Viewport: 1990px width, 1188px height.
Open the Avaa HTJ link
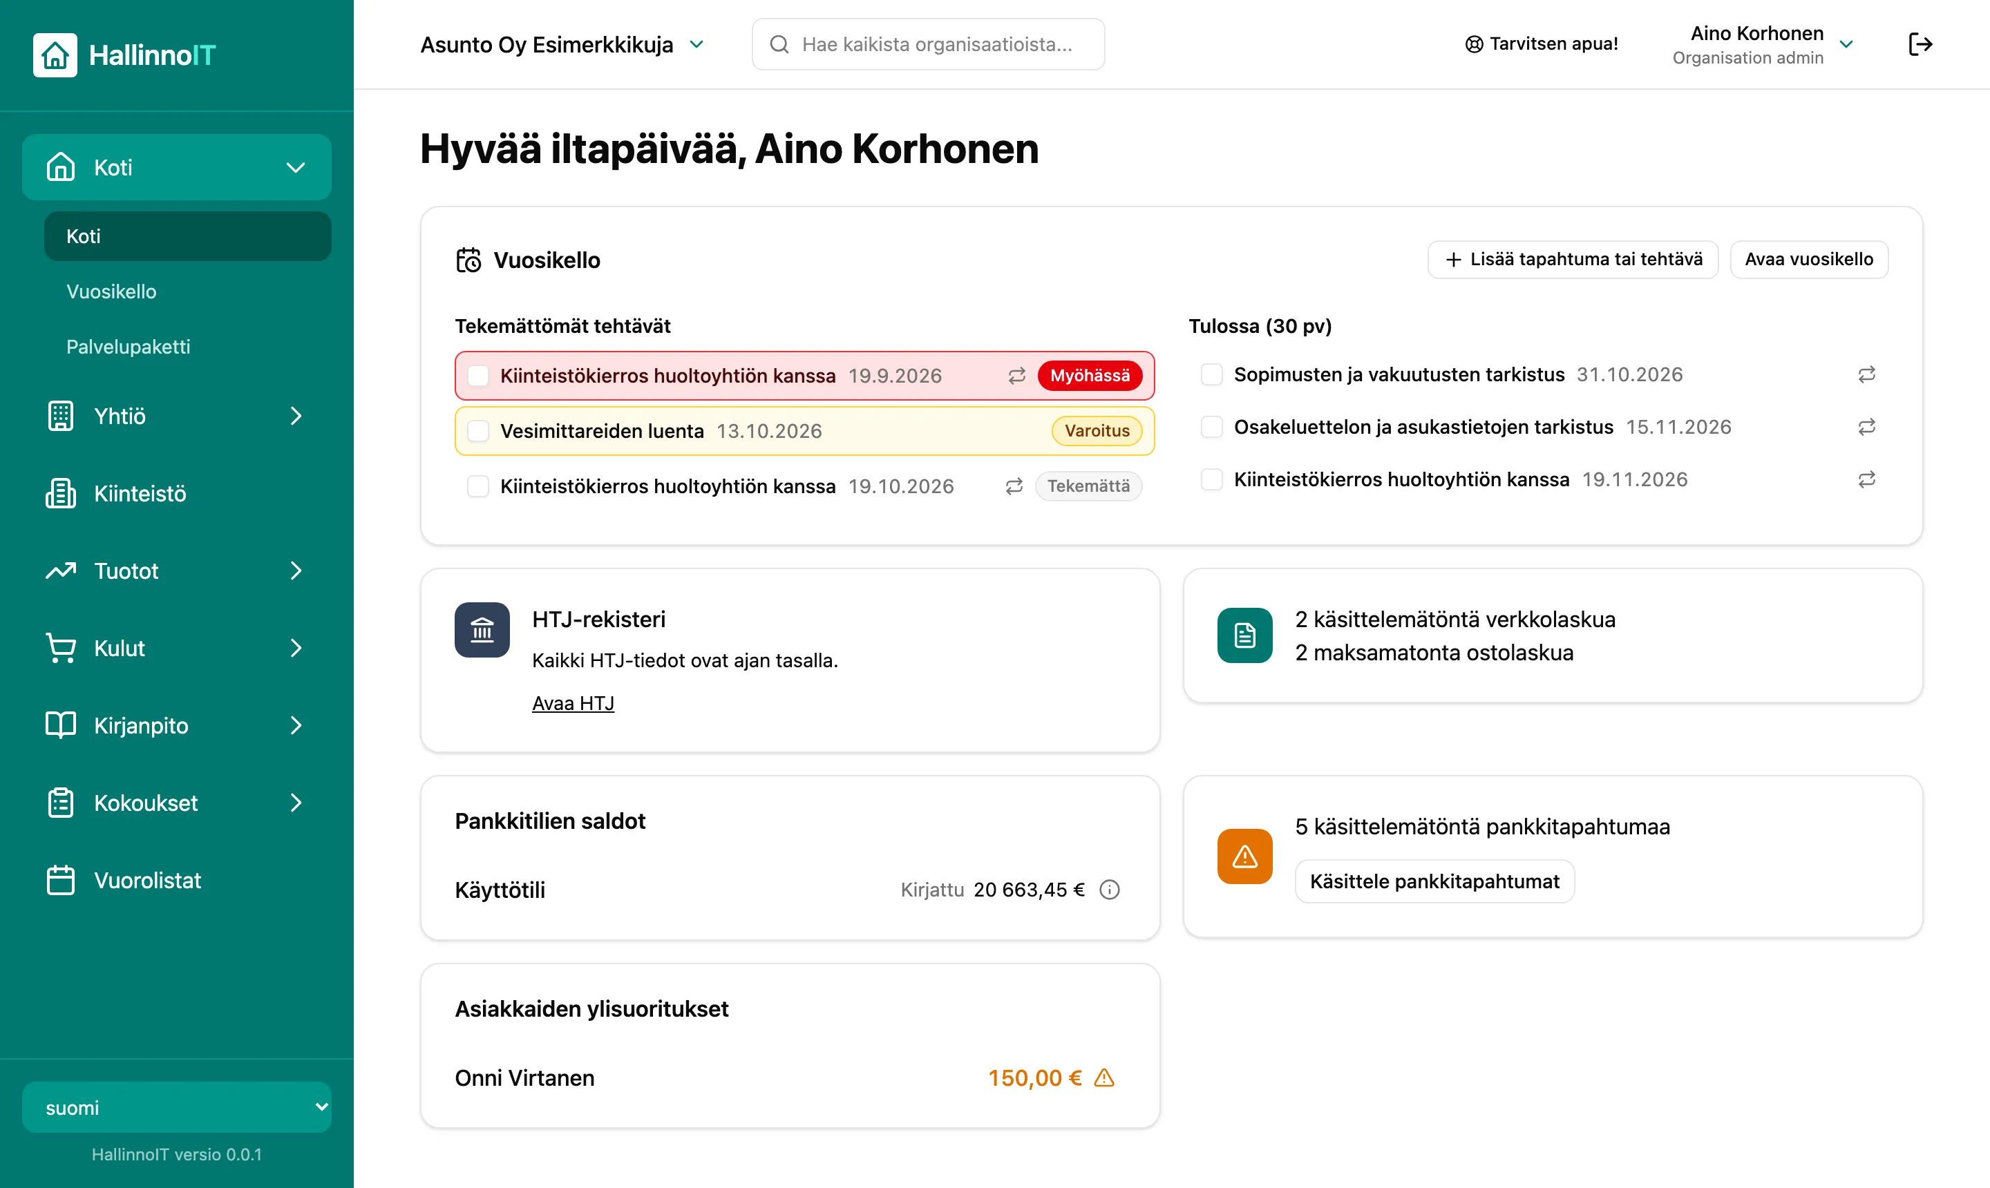click(x=574, y=703)
